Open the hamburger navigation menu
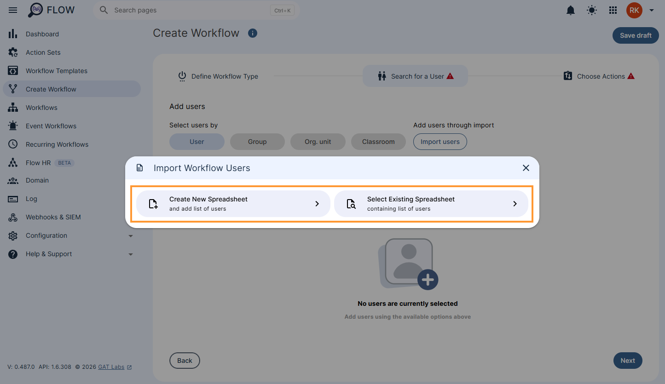The image size is (665, 384). (13, 10)
